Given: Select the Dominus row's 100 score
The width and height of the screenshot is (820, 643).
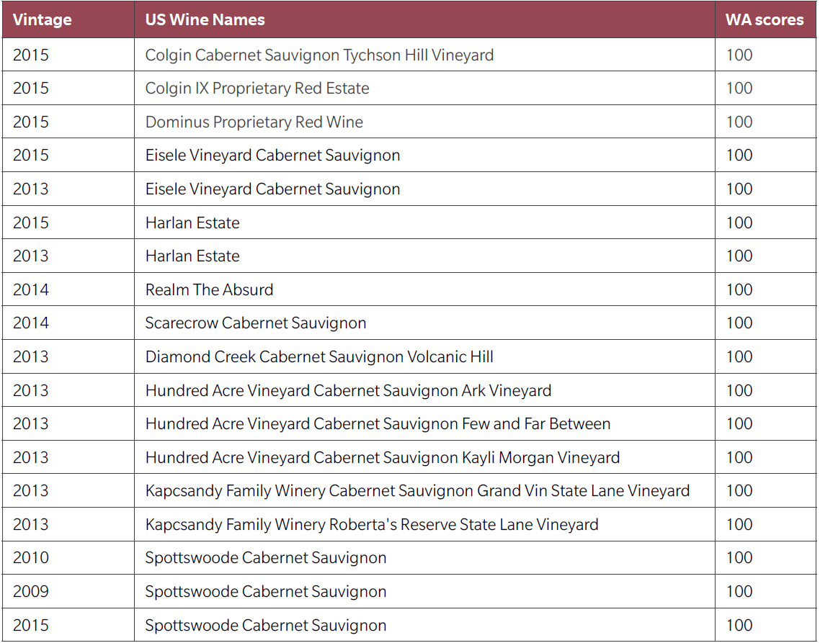Looking at the screenshot, I should (x=739, y=122).
